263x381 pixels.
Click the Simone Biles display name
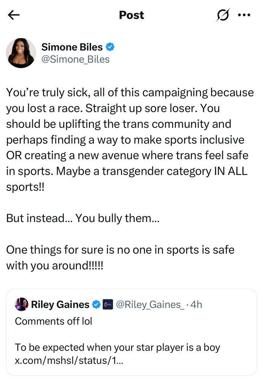72,47
